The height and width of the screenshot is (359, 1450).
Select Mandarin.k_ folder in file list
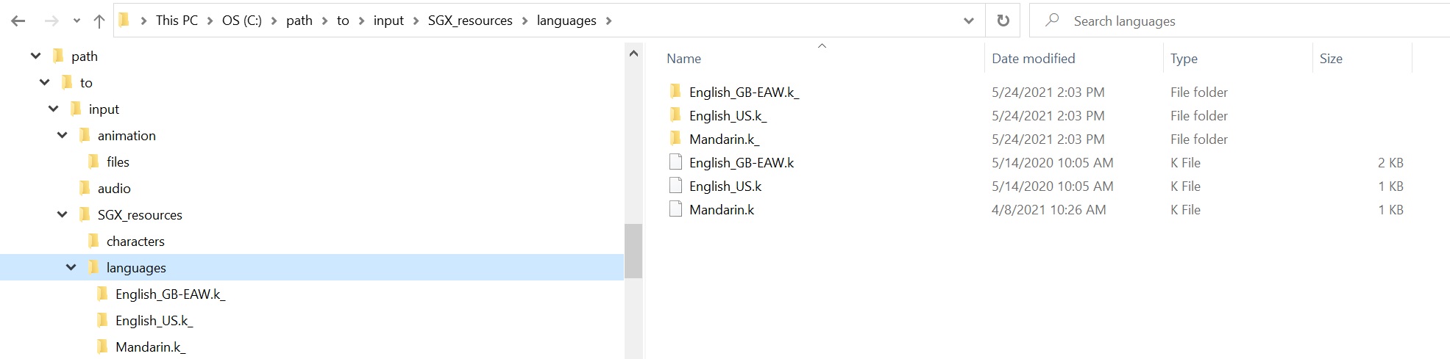coord(723,139)
